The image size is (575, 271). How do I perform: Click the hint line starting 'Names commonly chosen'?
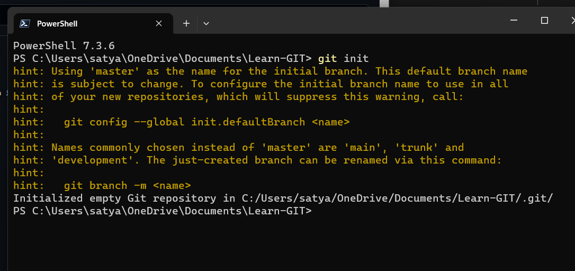239,148
